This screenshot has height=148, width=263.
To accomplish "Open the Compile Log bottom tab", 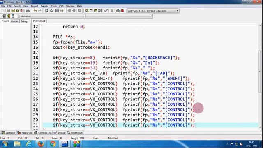I will (x=43, y=133).
